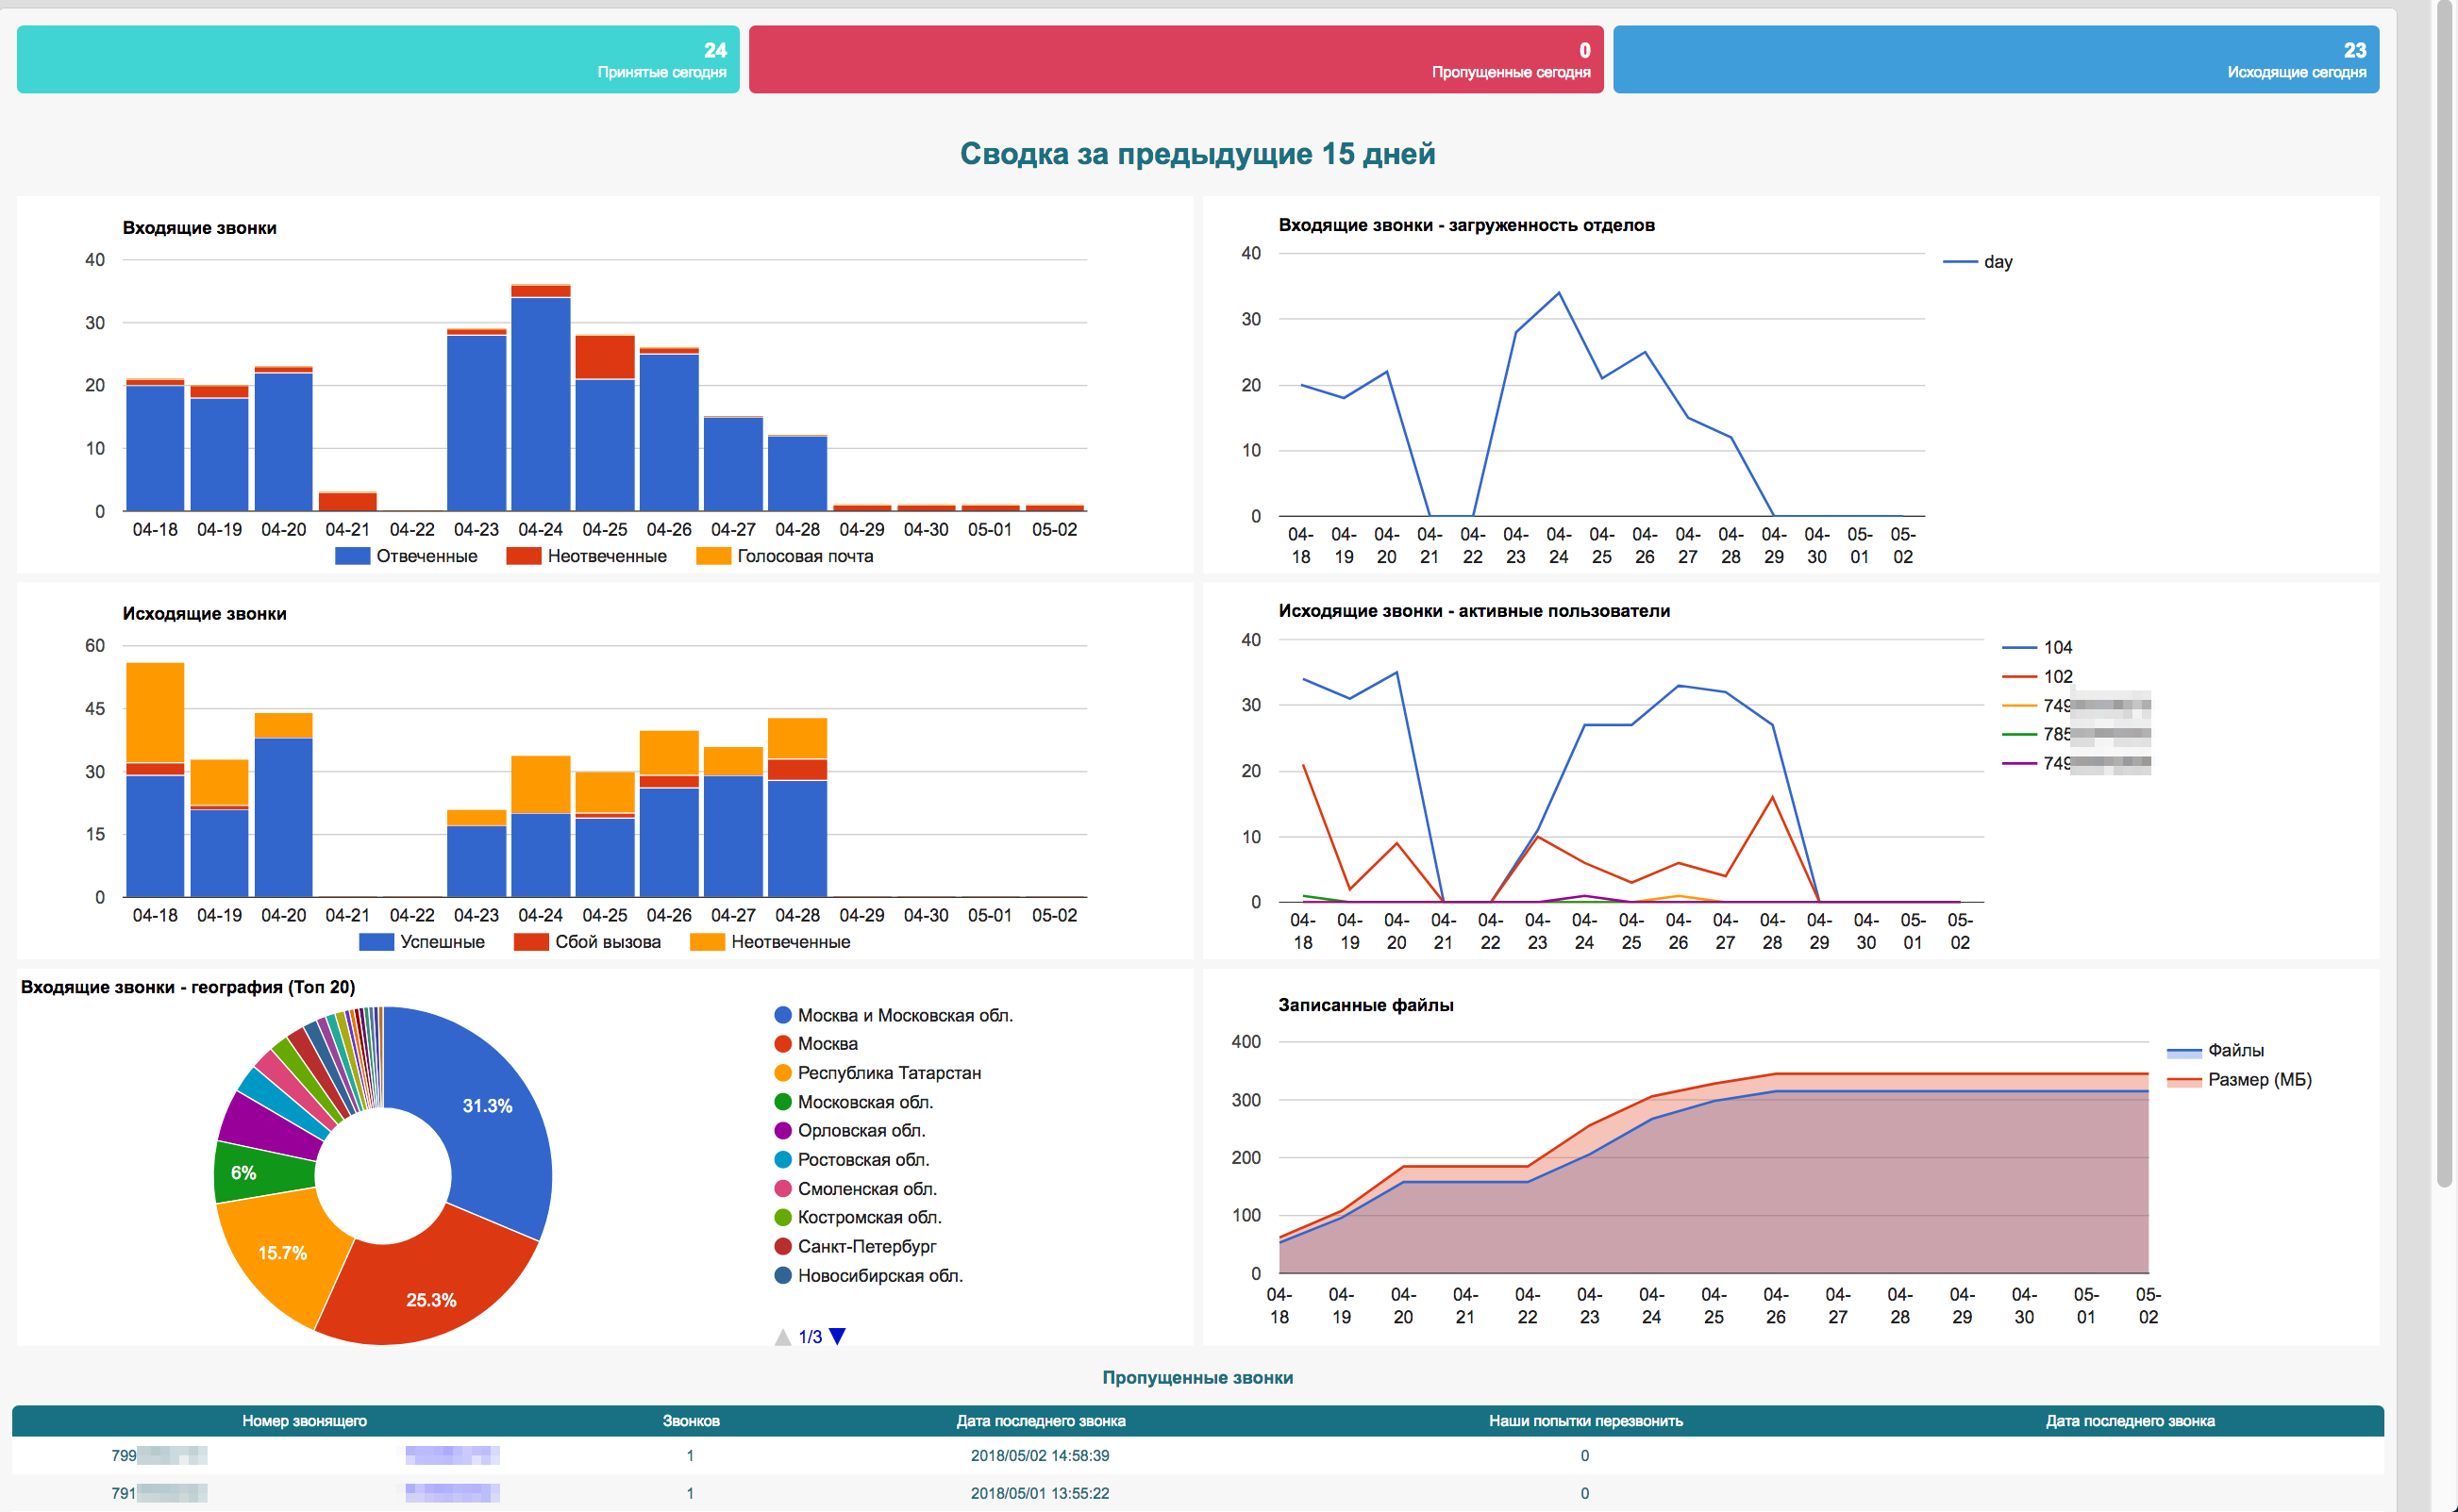
Task: Click orange Голосовая почта legend swatch
Action: 712,556
